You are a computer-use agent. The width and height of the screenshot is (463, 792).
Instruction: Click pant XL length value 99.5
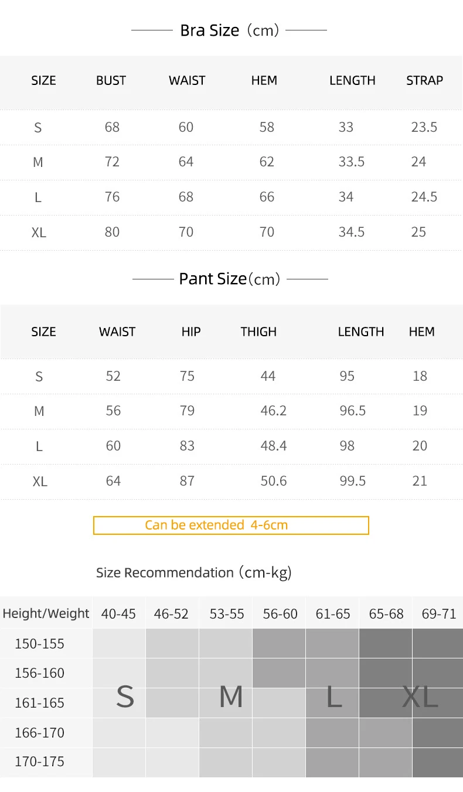pos(353,481)
